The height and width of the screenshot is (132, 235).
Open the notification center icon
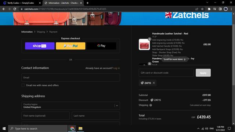pos(229,129)
